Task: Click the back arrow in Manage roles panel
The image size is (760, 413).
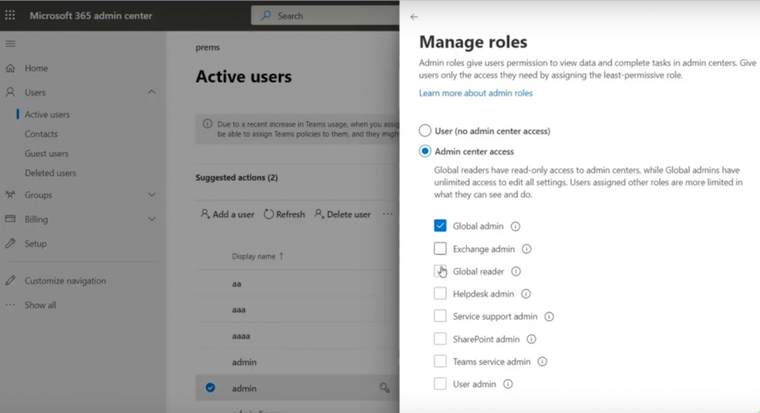Action: click(414, 17)
